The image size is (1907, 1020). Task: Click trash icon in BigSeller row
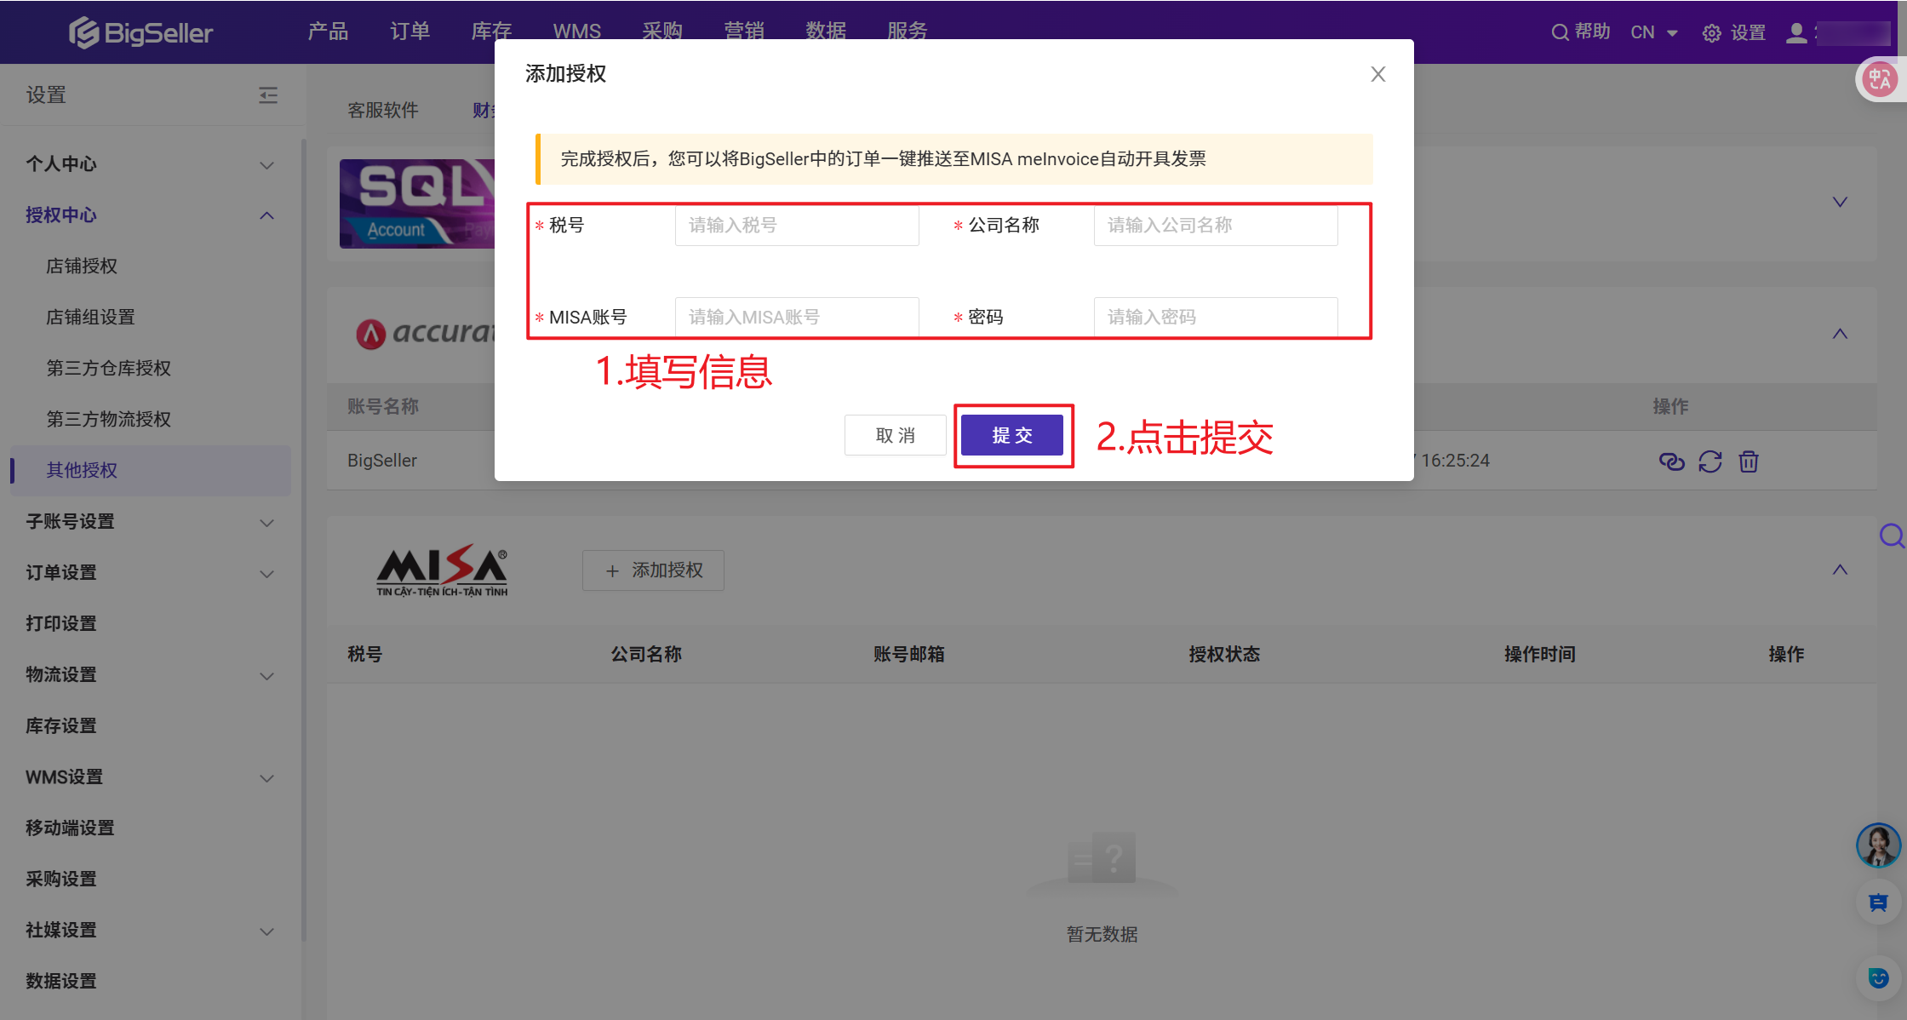point(1749,461)
